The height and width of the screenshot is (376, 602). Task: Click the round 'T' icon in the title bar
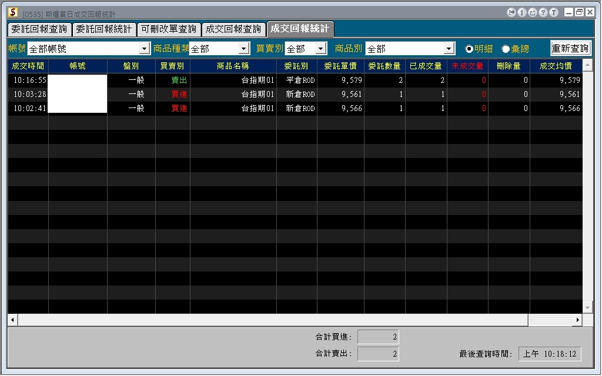tap(554, 12)
